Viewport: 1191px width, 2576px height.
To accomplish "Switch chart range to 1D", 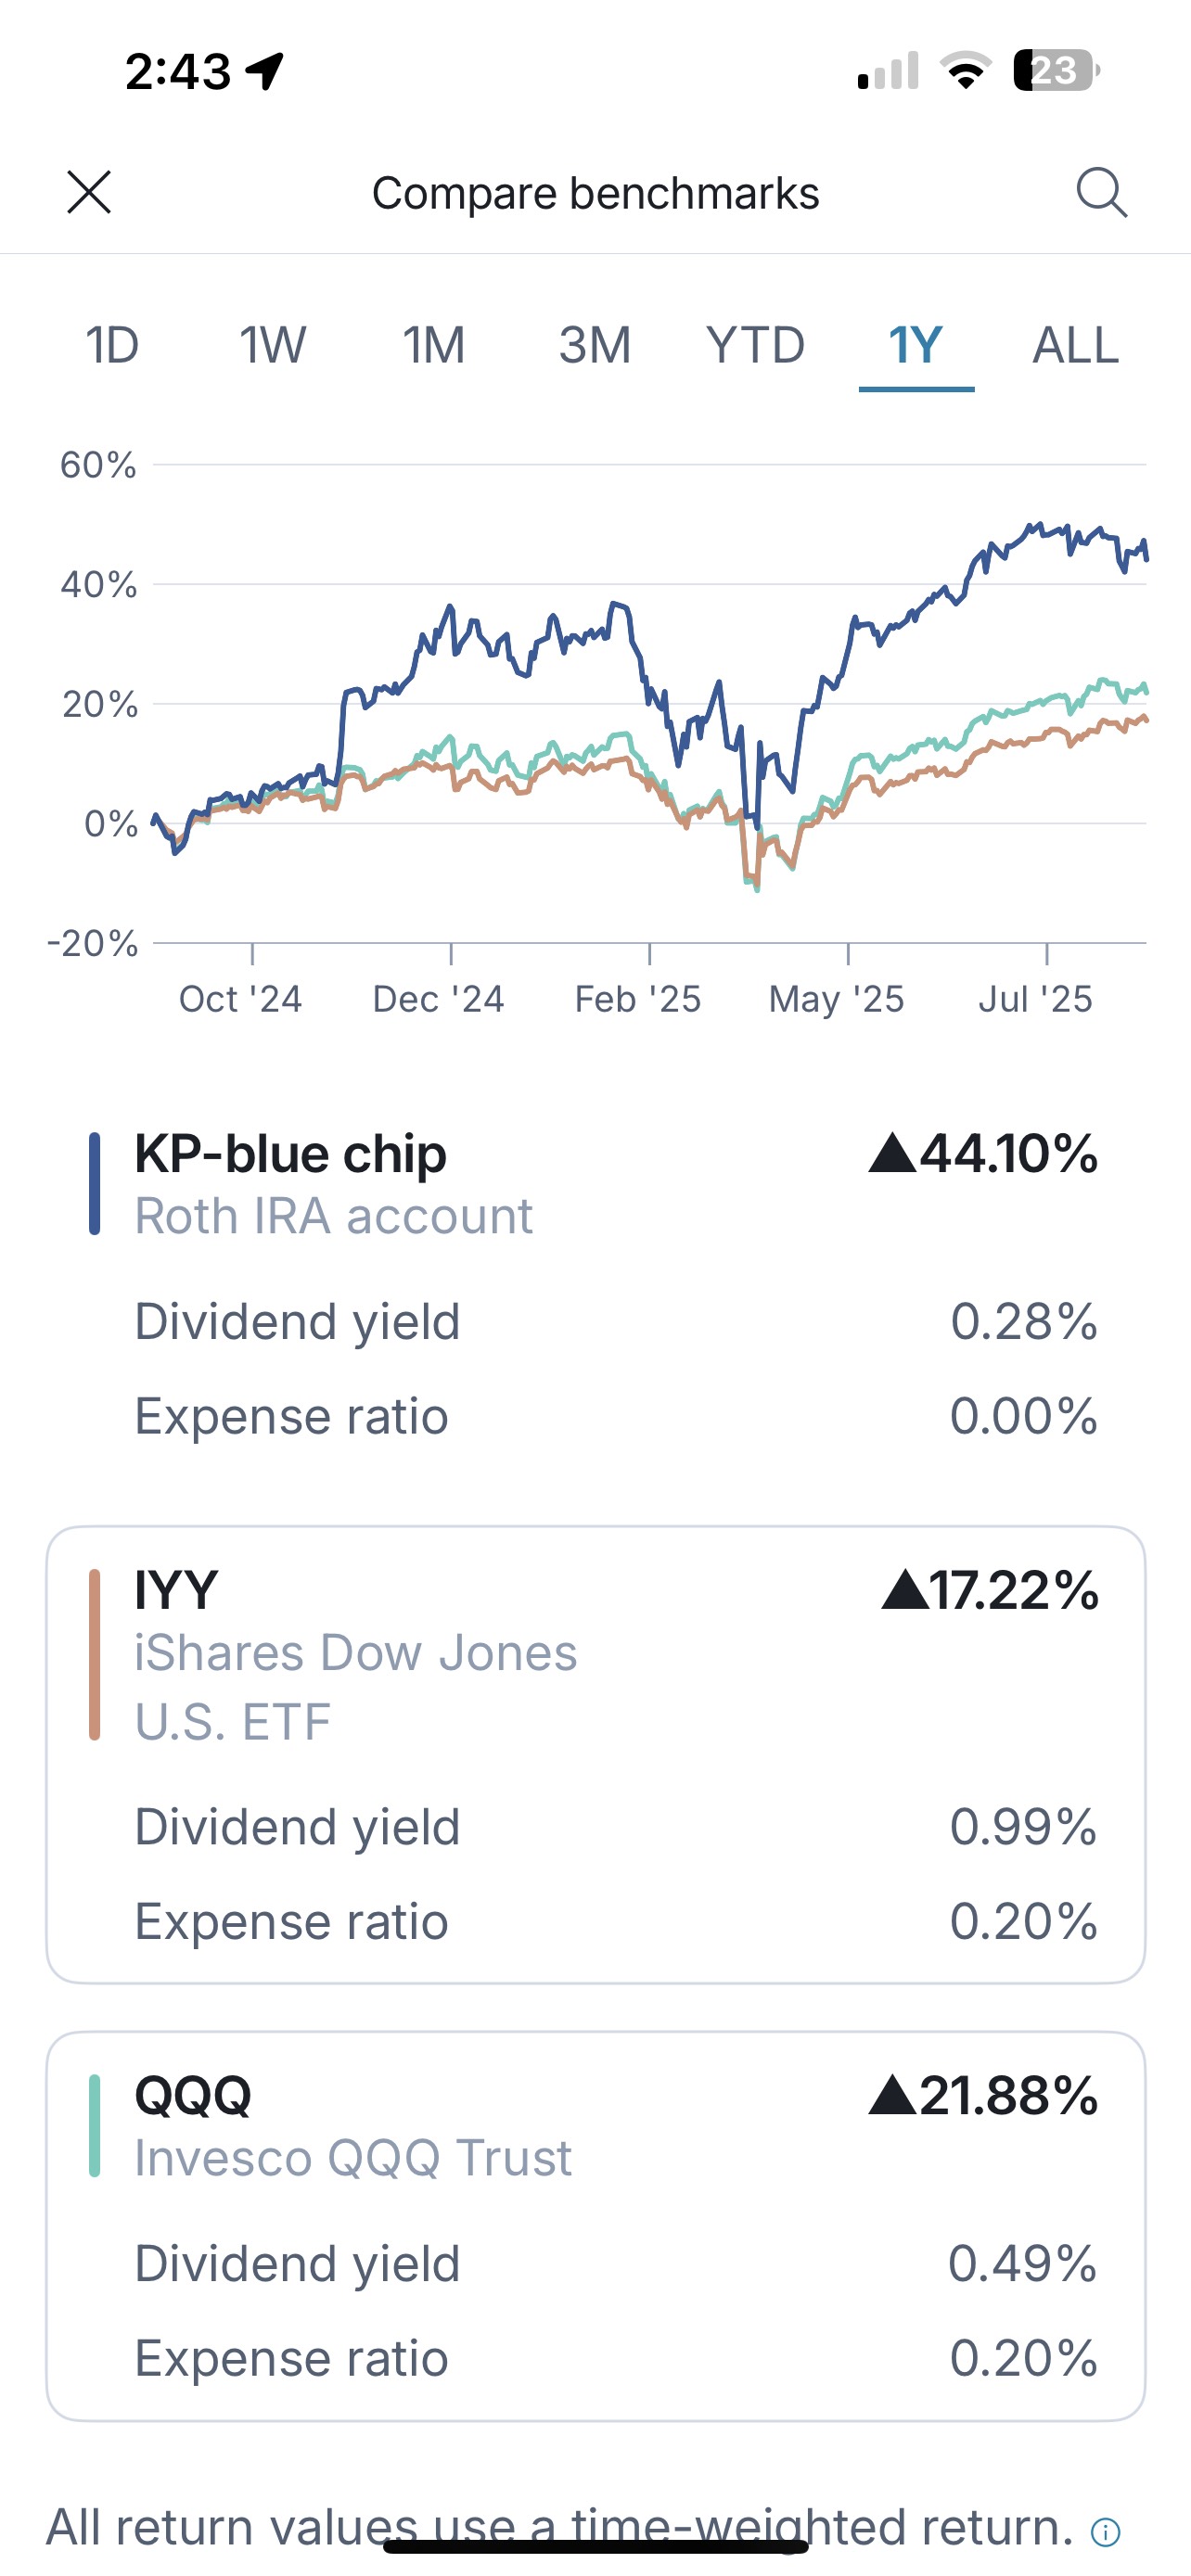I will (x=112, y=346).
